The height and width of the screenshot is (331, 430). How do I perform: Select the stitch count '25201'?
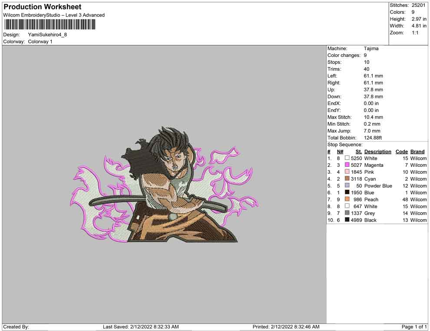[x=418, y=5]
